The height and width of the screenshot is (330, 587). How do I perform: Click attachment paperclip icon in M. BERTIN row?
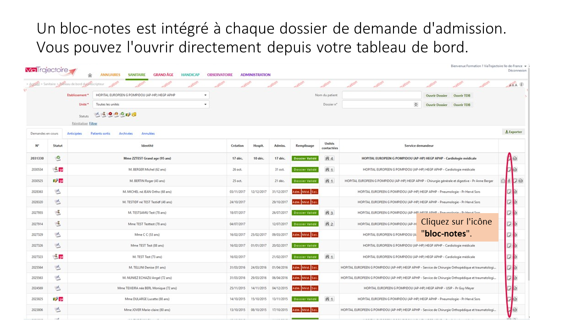click(x=509, y=181)
